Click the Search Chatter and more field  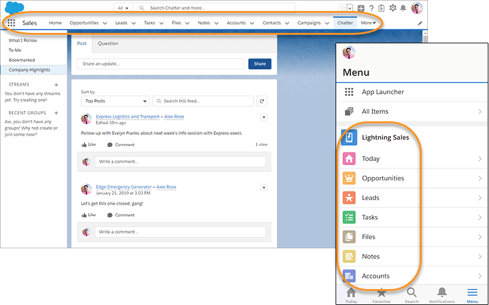215,8
